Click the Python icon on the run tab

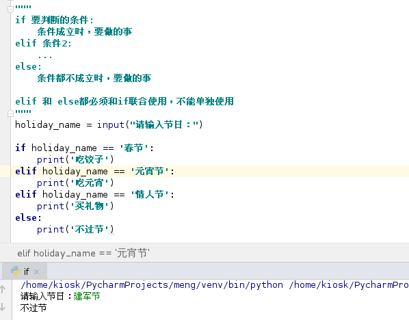click(x=16, y=271)
